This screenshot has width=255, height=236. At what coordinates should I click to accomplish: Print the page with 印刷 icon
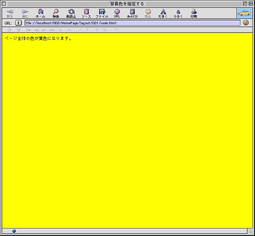(194, 11)
